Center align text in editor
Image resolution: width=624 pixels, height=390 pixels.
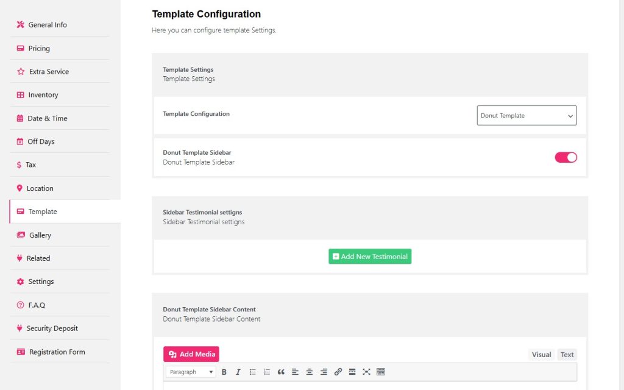[x=310, y=372]
